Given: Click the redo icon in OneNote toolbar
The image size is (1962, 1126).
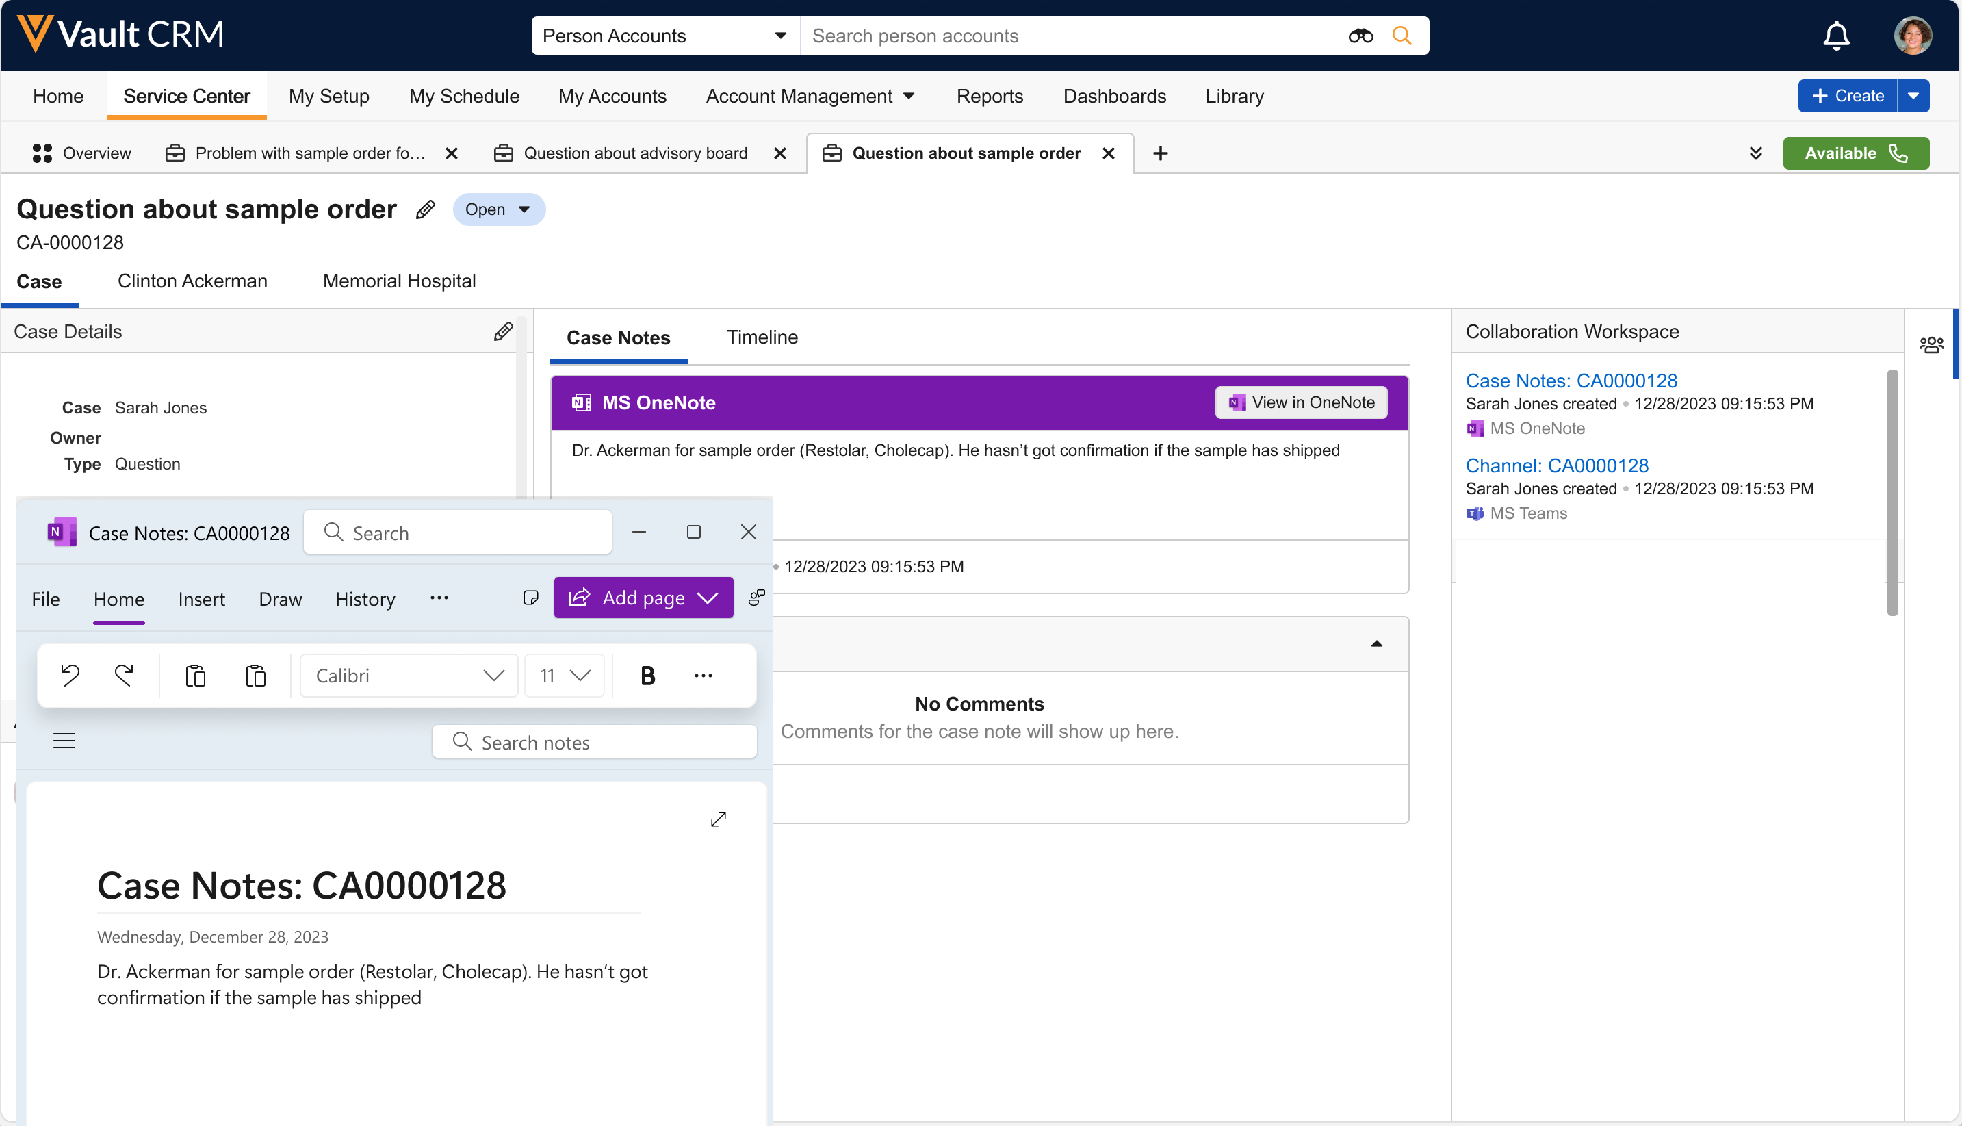Looking at the screenshot, I should coord(124,675).
